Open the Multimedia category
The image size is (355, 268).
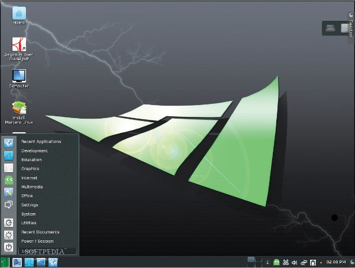pyautogui.click(x=32, y=187)
